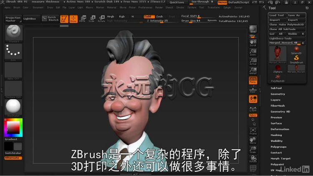
Task: Open the Document menu
Action: pos(38,8)
